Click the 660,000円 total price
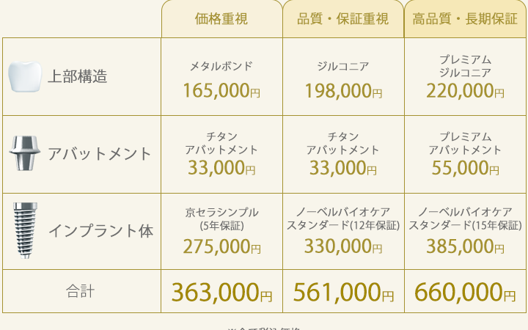This screenshot has height=330, width=528. 465,293
